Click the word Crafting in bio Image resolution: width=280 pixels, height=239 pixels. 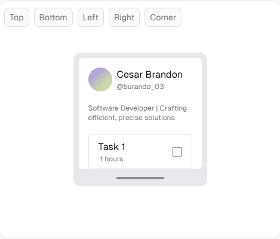[x=173, y=108]
